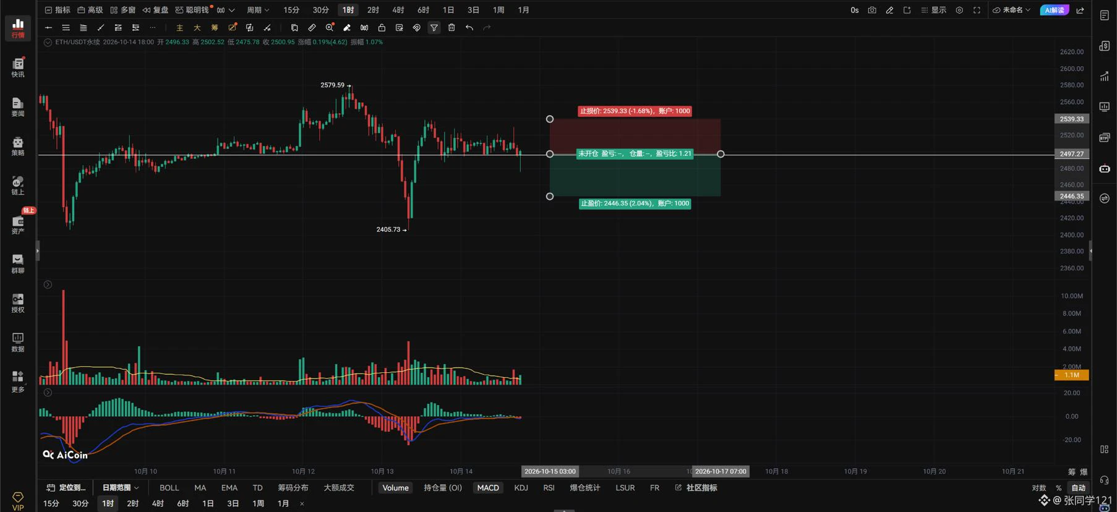Select the ruler measure tool
1117x512 pixels.
point(312,27)
